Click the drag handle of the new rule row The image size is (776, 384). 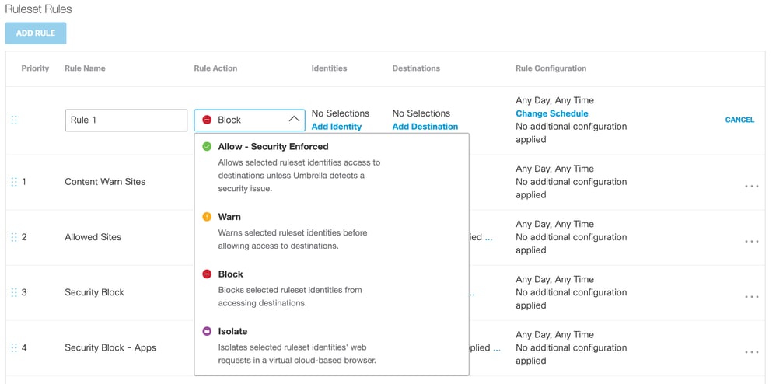pos(14,120)
